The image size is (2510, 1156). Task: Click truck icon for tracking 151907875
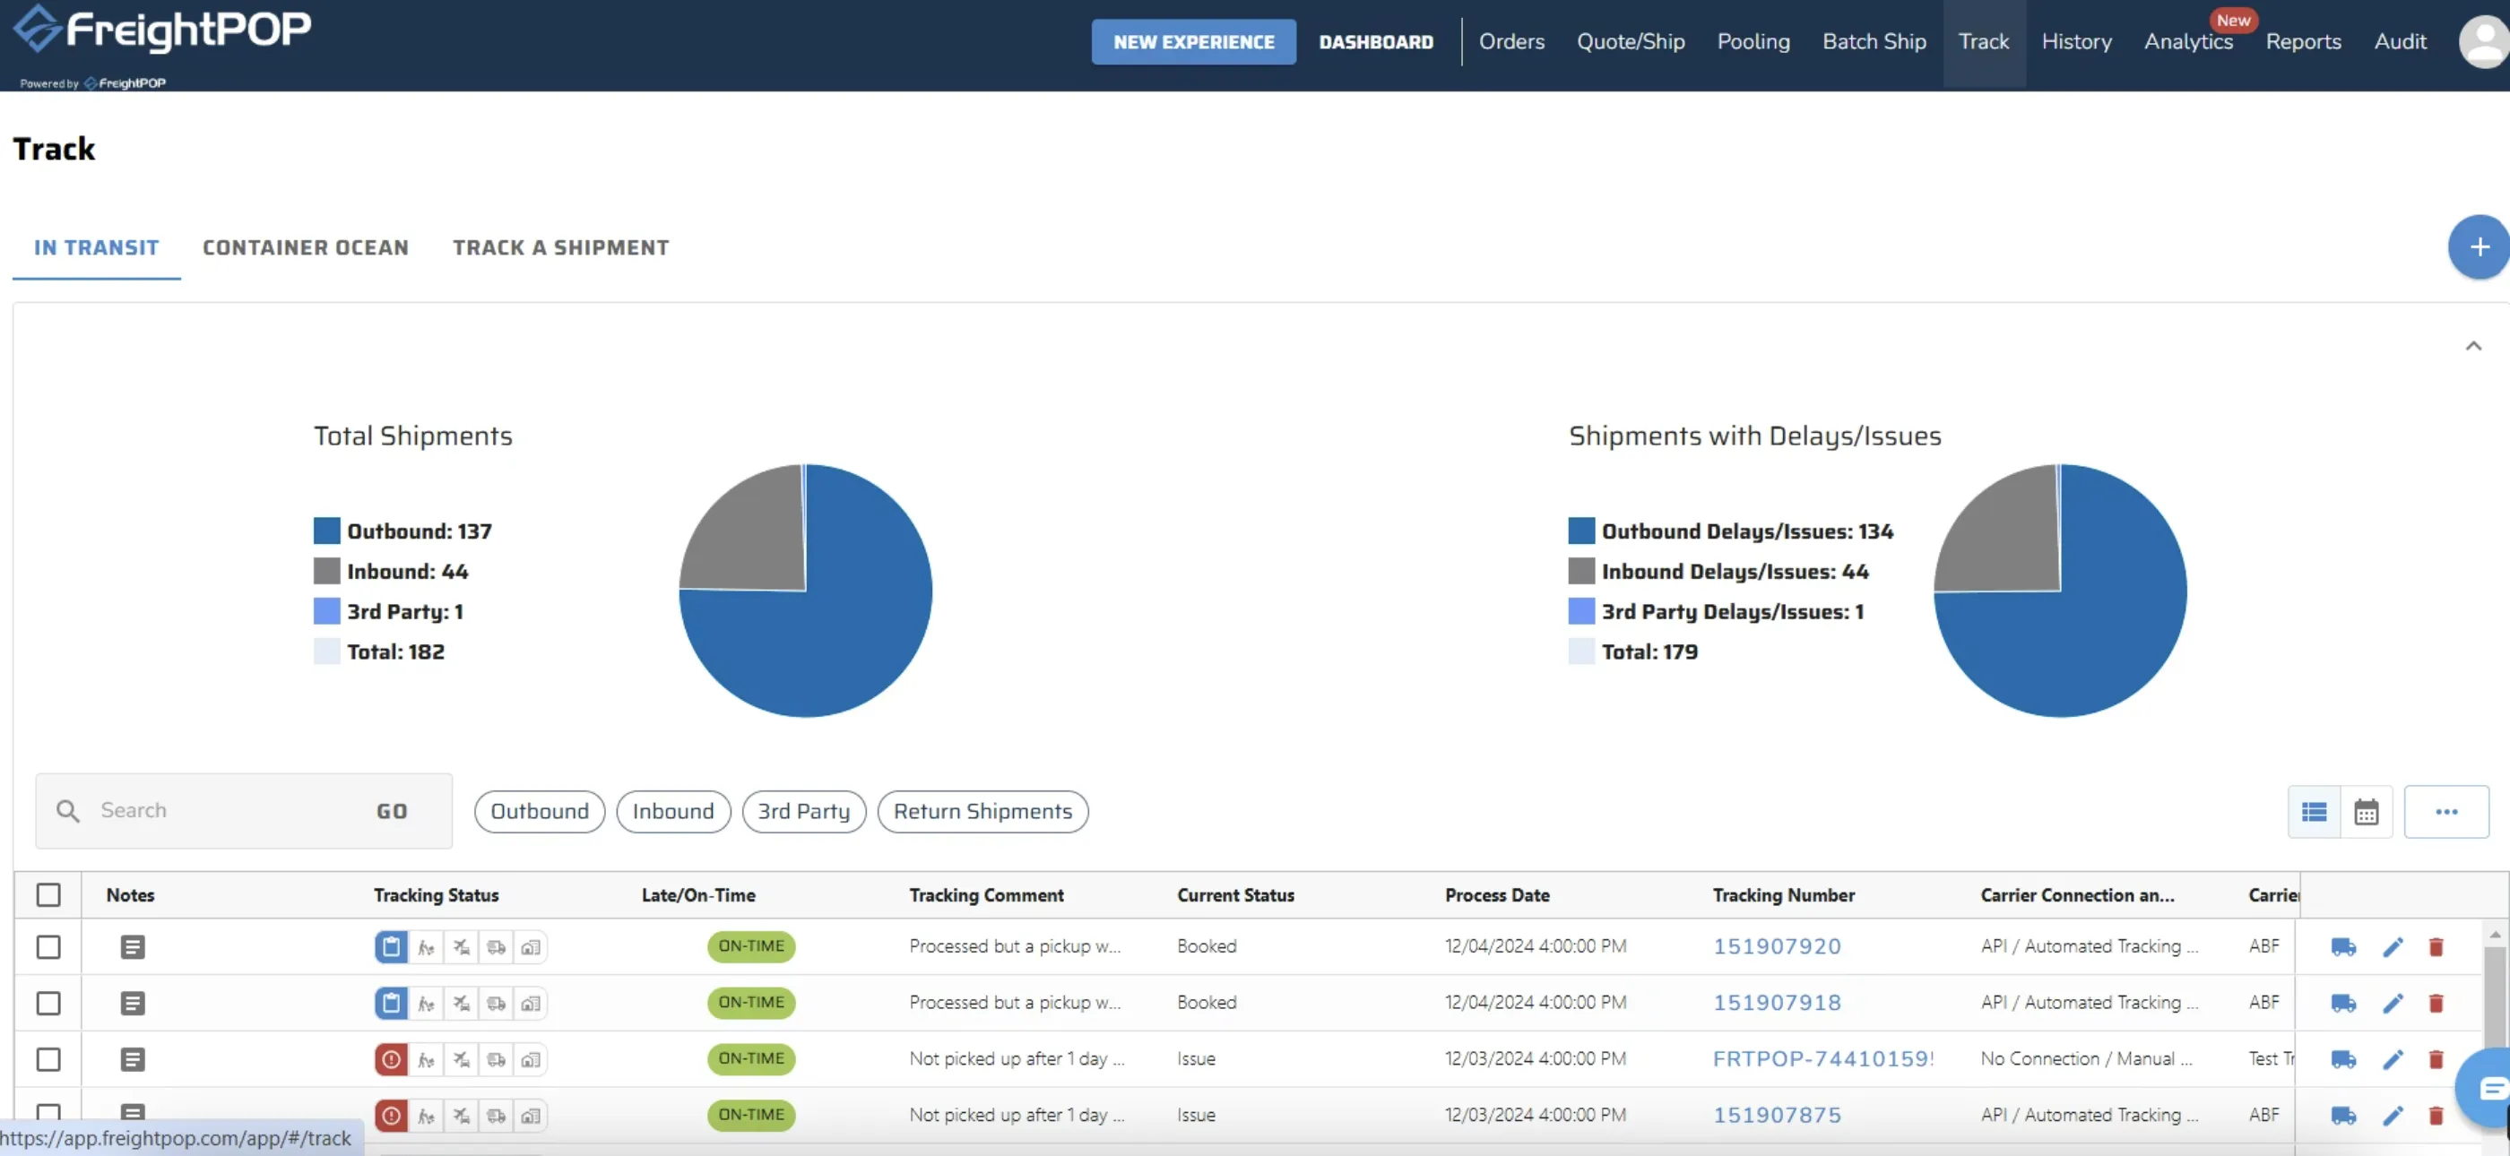pyautogui.click(x=2343, y=1116)
